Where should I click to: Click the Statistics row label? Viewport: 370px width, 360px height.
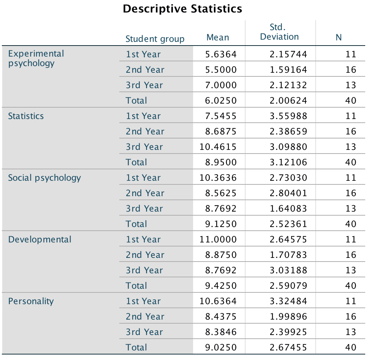click(26, 116)
